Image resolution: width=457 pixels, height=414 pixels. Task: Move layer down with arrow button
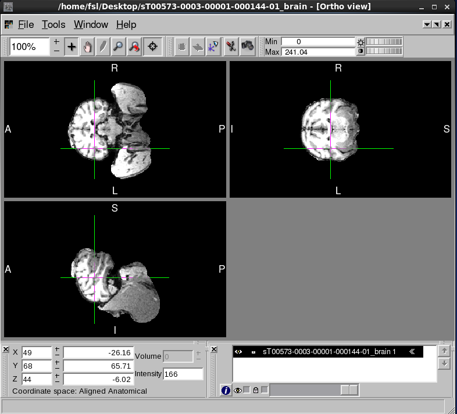[444, 363]
